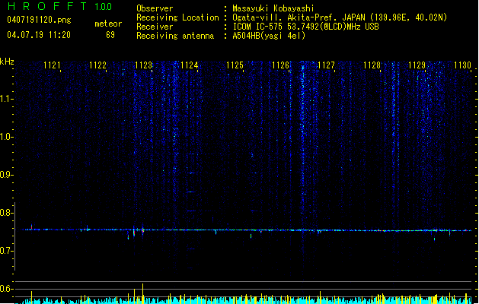Click the 1126 time marker

tap(280, 65)
